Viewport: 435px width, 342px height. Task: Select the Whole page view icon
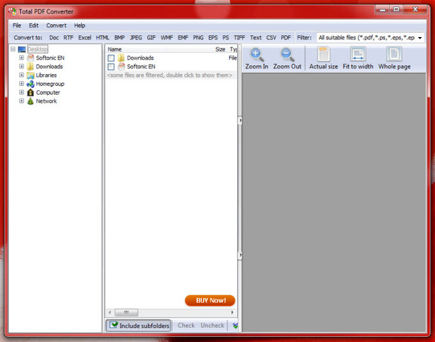[x=394, y=54]
